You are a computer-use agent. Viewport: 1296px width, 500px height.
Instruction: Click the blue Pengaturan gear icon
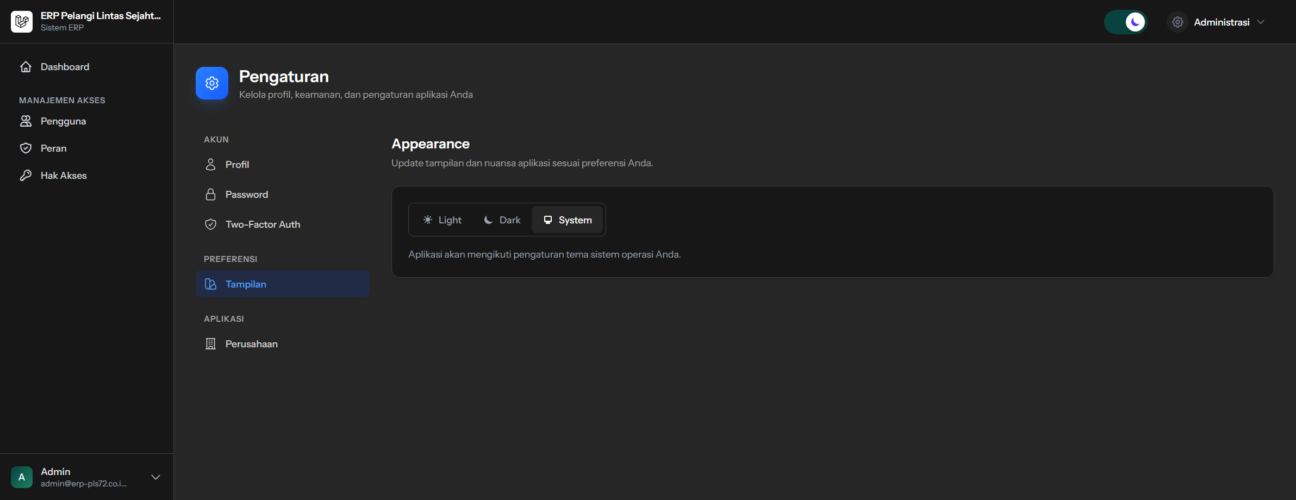(x=212, y=83)
